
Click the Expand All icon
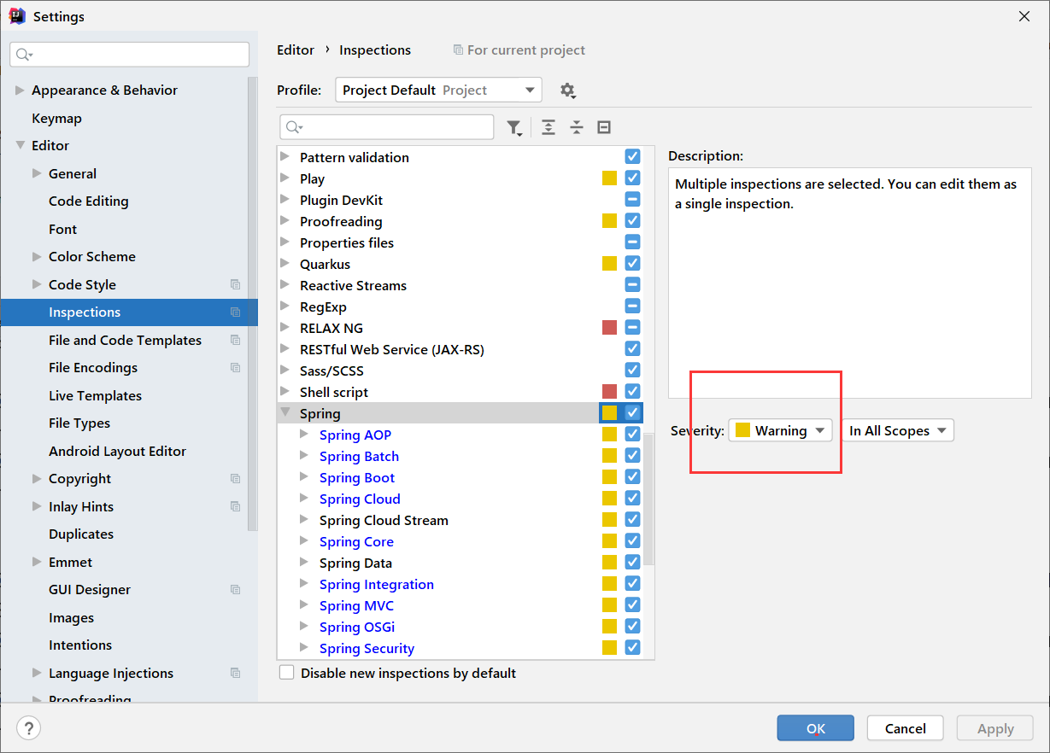tap(548, 127)
